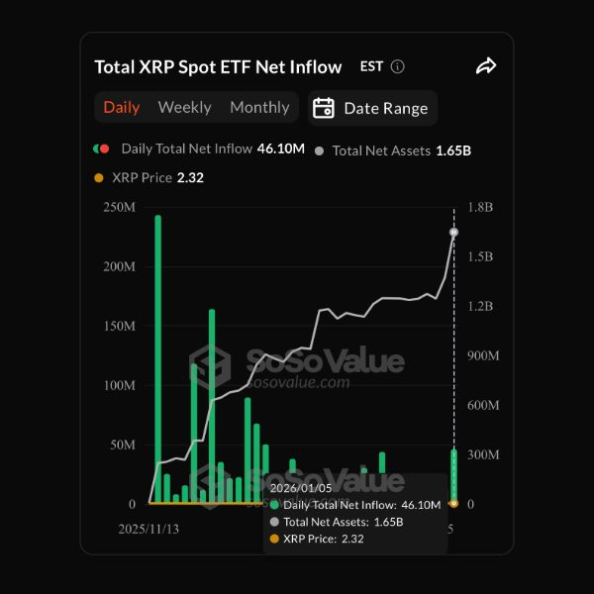Click the share arrow icon
Viewport: 594px width, 594px height.
pyautogui.click(x=485, y=66)
